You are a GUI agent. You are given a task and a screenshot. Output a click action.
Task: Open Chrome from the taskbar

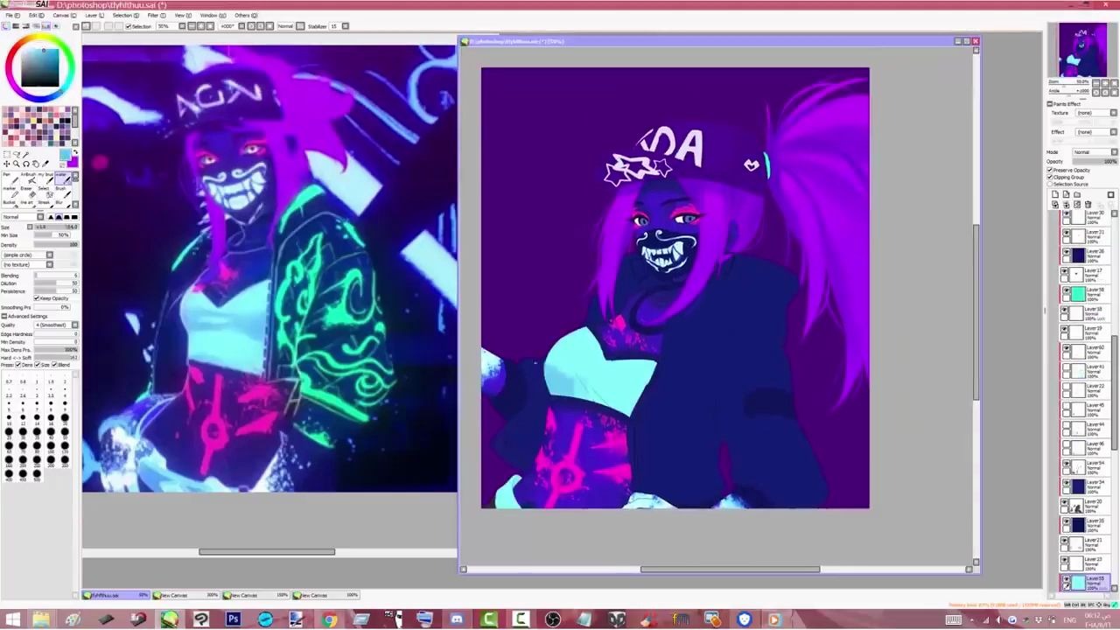coord(329,619)
